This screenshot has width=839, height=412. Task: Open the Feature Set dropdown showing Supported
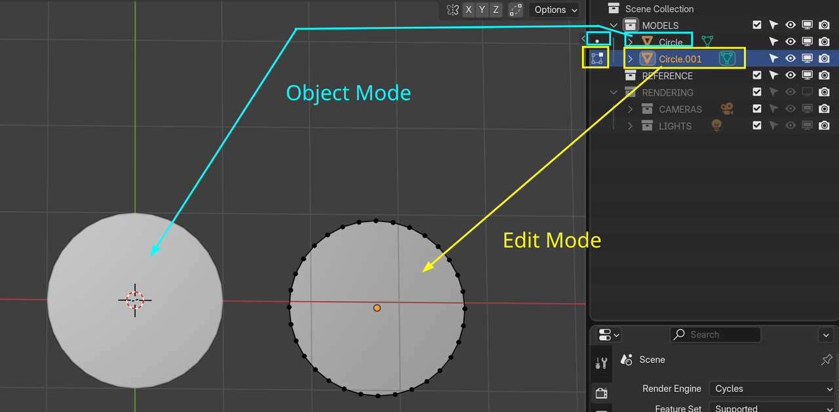pyautogui.click(x=771, y=407)
